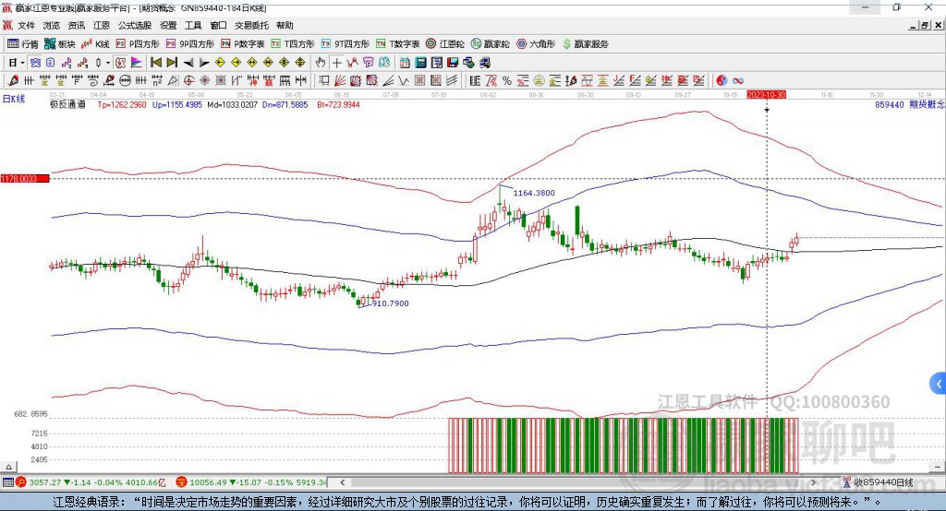
Task: Open the 工具 menu
Action: click(x=193, y=25)
